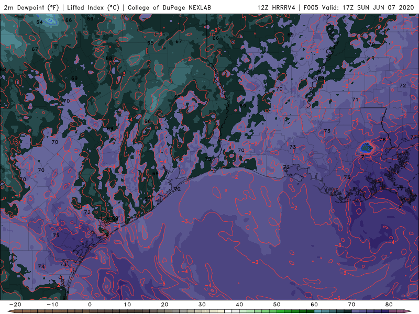Click the "Lifted Index (°C)" title text
419x314 pixels.
(93, 8)
